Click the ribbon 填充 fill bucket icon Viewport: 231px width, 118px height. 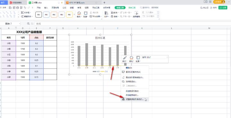(x=79, y=13)
